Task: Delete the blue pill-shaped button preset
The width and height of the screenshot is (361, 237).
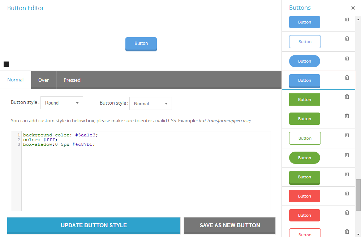Action: coord(347,58)
